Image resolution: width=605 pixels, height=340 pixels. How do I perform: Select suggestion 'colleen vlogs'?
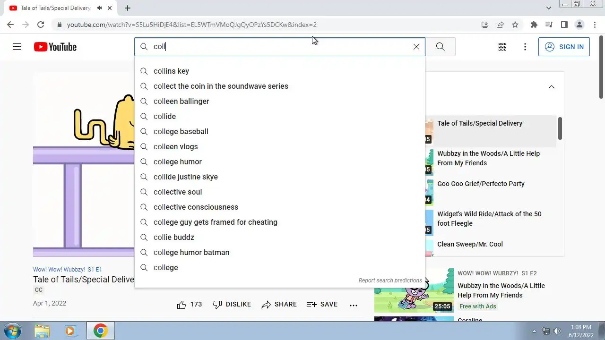280,146
